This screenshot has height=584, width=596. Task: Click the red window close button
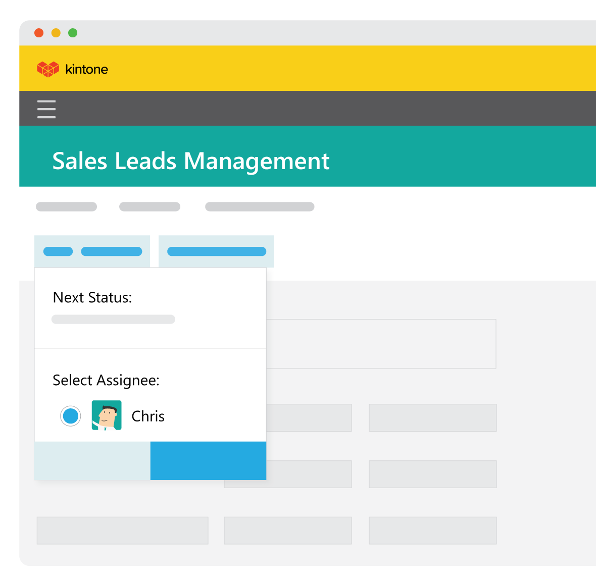pos(39,33)
